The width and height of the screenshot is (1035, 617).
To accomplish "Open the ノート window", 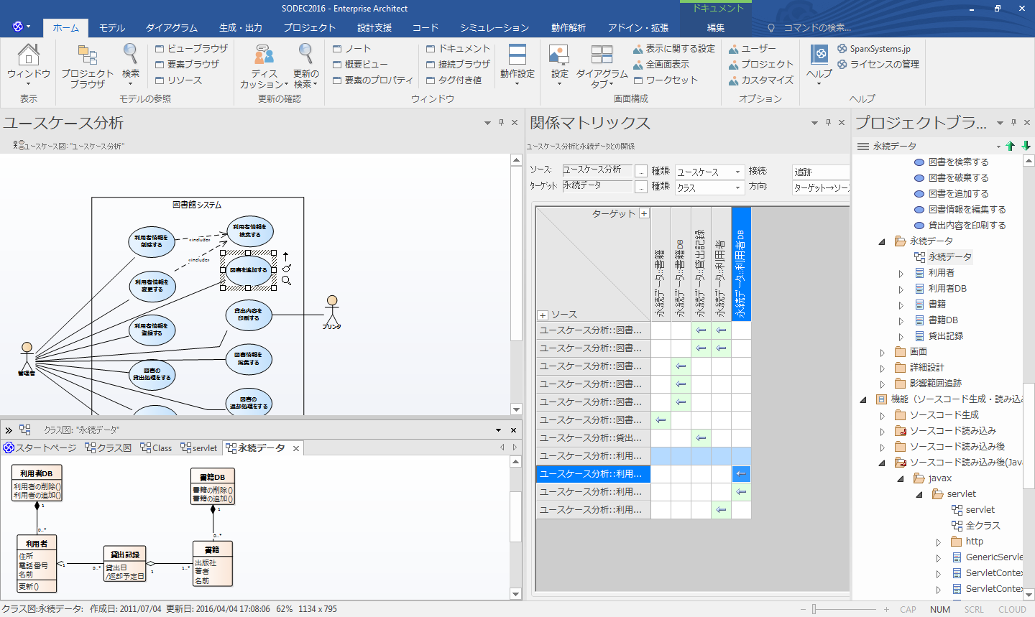I will [352, 48].
